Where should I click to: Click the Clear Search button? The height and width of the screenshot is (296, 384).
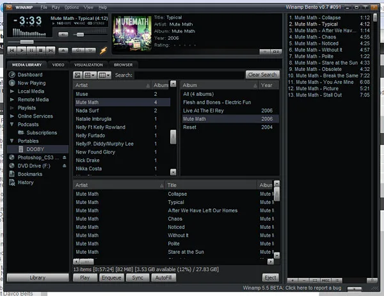point(262,75)
